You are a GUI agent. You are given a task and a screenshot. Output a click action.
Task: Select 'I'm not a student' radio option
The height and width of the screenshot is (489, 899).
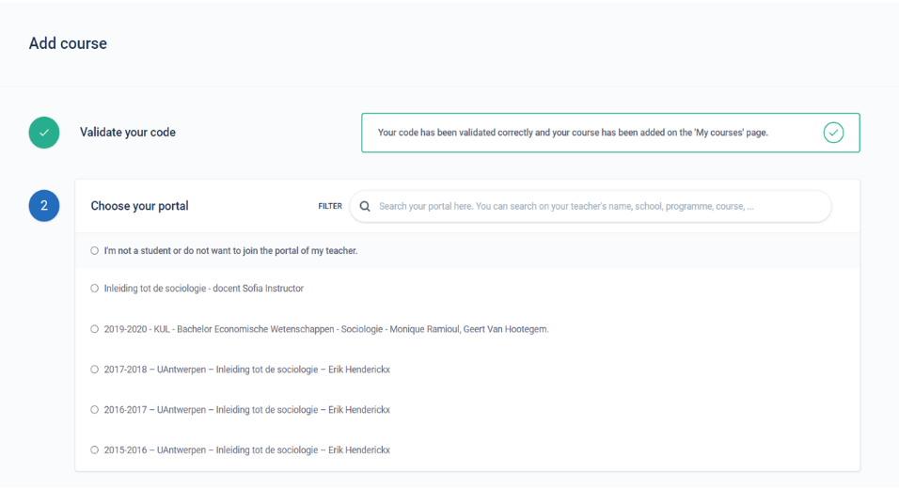[95, 250]
